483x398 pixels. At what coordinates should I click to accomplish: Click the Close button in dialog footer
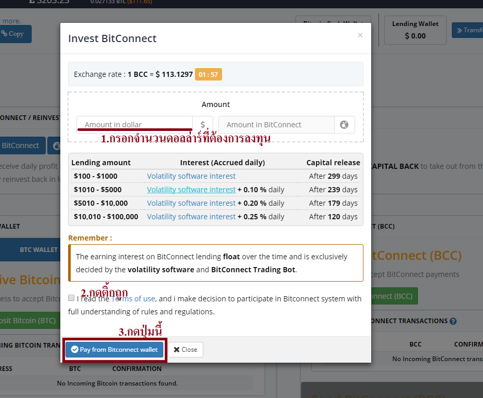pos(186,350)
